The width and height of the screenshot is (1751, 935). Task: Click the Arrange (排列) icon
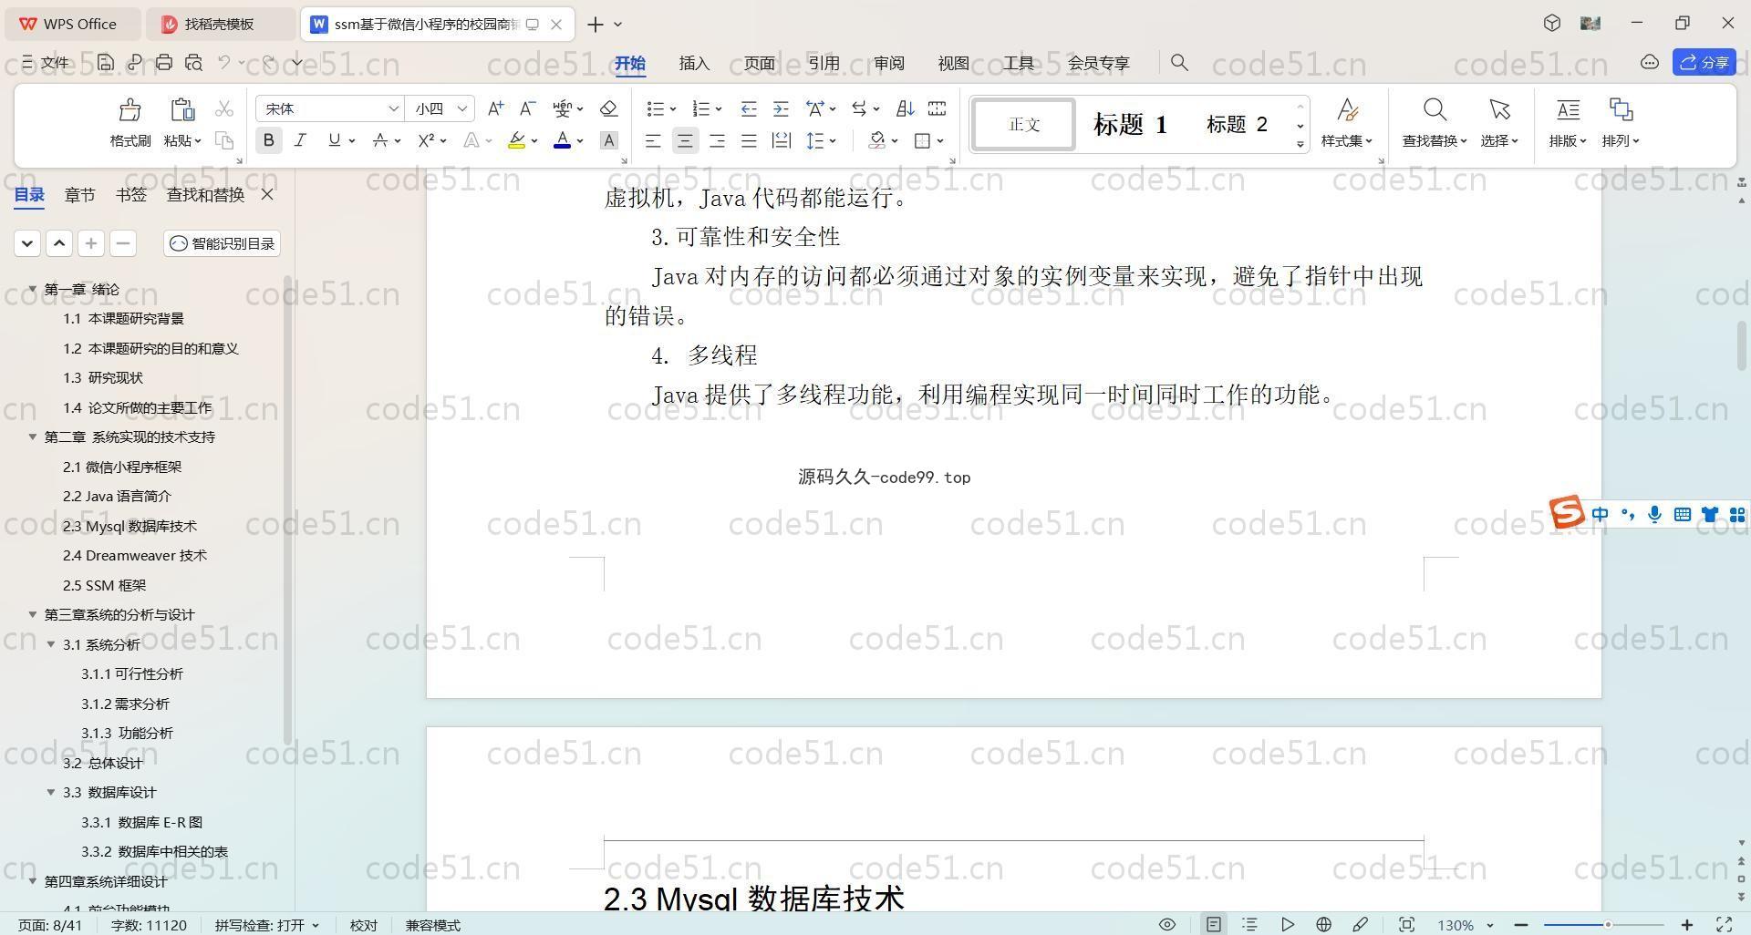pos(1621,110)
